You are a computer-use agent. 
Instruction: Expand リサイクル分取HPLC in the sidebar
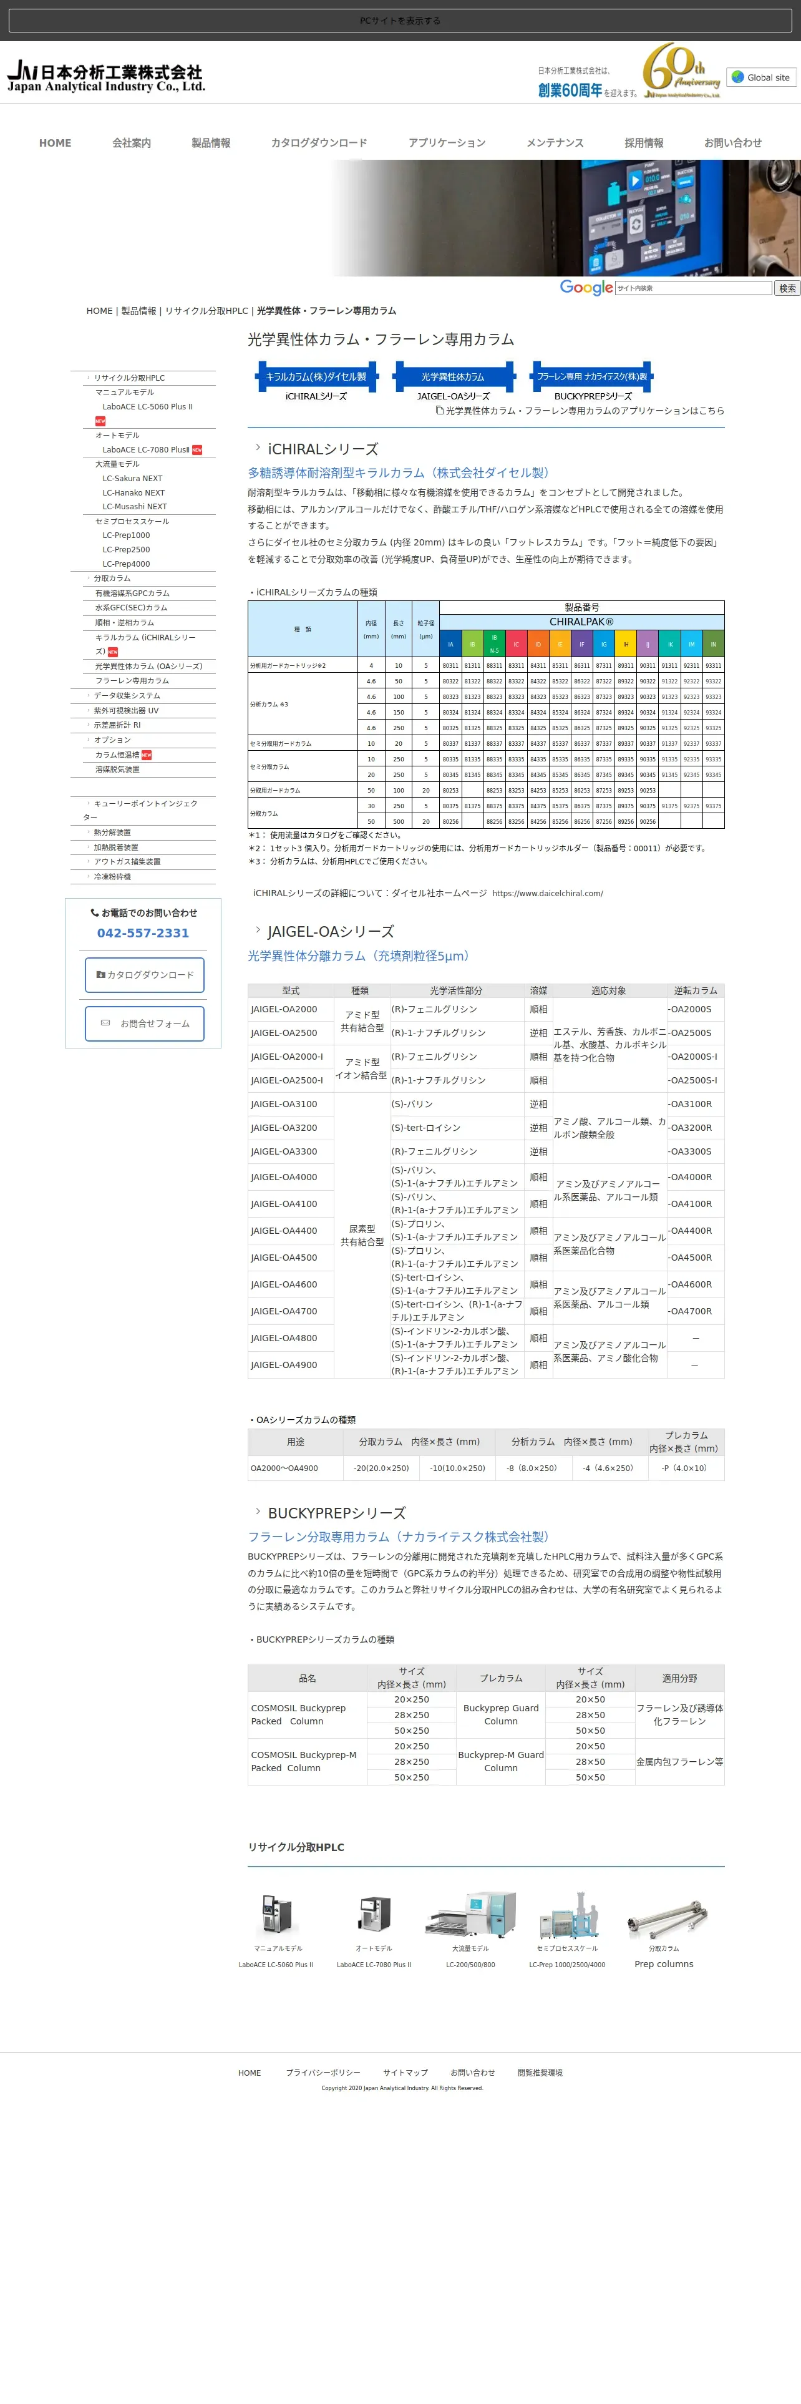pos(129,378)
